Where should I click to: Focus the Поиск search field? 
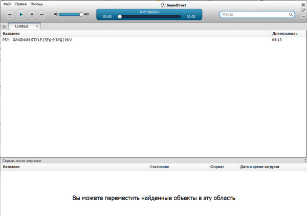257,14
